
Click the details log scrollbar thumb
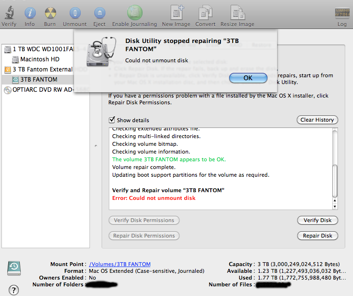click(x=335, y=181)
